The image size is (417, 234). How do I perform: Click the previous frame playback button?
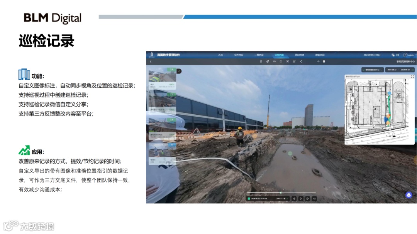294,199
